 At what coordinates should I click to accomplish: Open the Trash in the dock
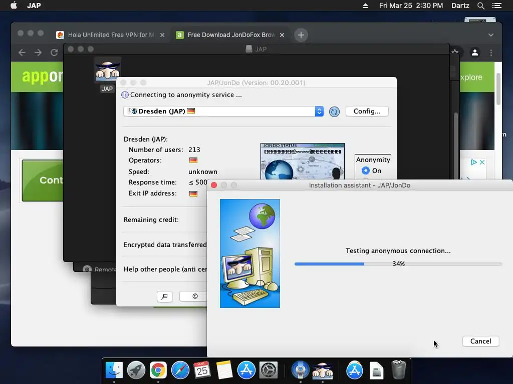tap(398, 369)
